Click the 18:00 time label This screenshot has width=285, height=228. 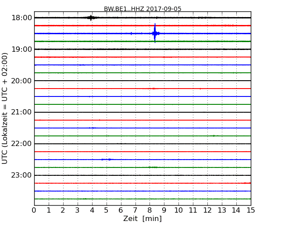coord(21,18)
